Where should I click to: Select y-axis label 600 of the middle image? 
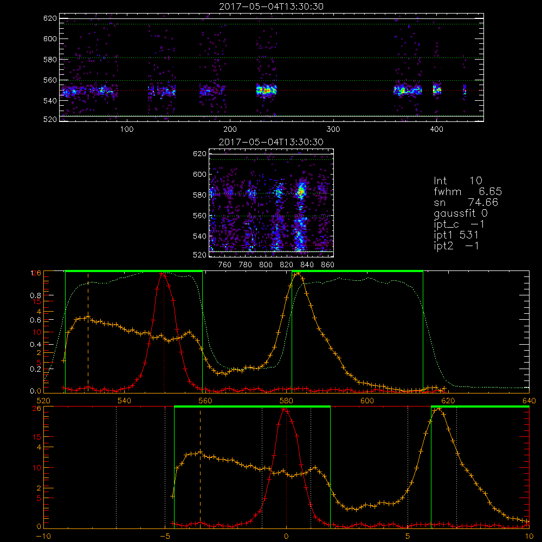click(x=199, y=174)
